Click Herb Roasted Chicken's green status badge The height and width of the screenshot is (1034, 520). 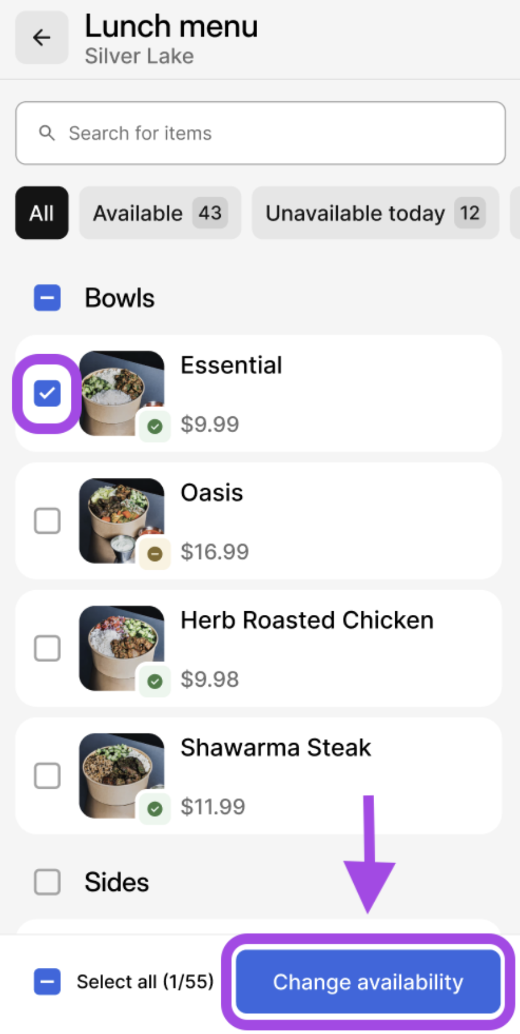click(x=155, y=681)
